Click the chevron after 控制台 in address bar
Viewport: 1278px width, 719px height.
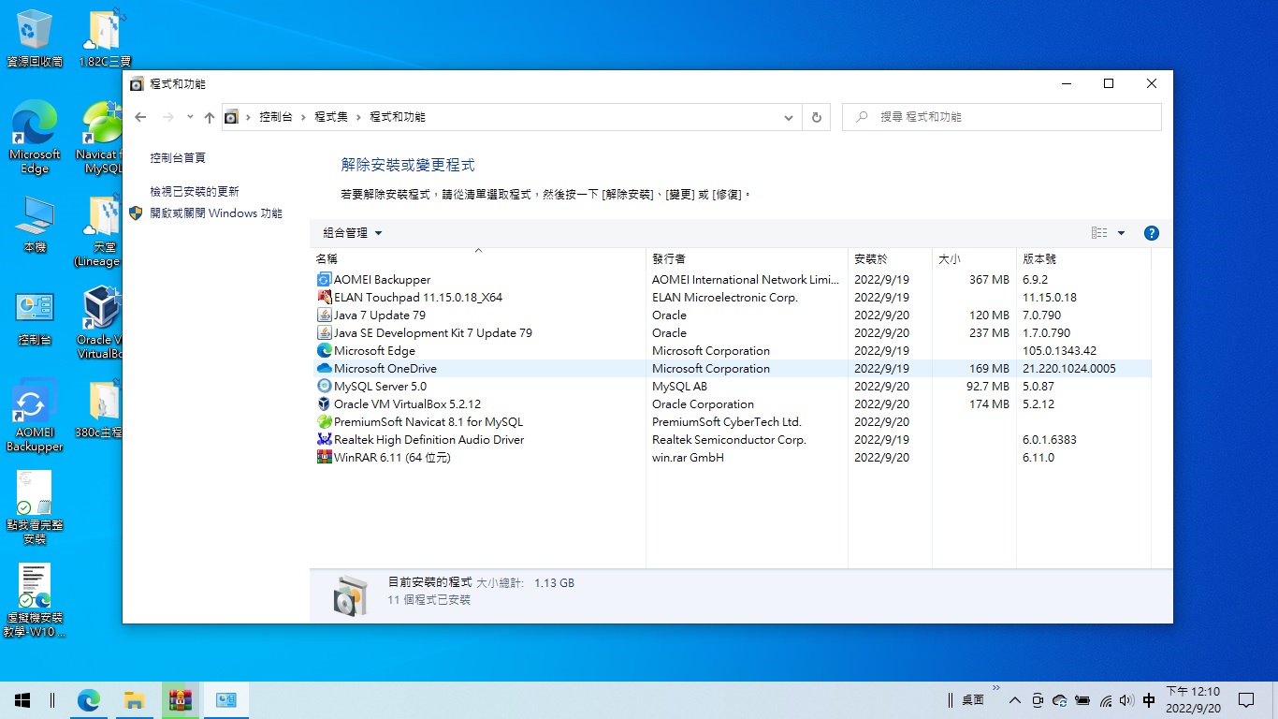(303, 117)
